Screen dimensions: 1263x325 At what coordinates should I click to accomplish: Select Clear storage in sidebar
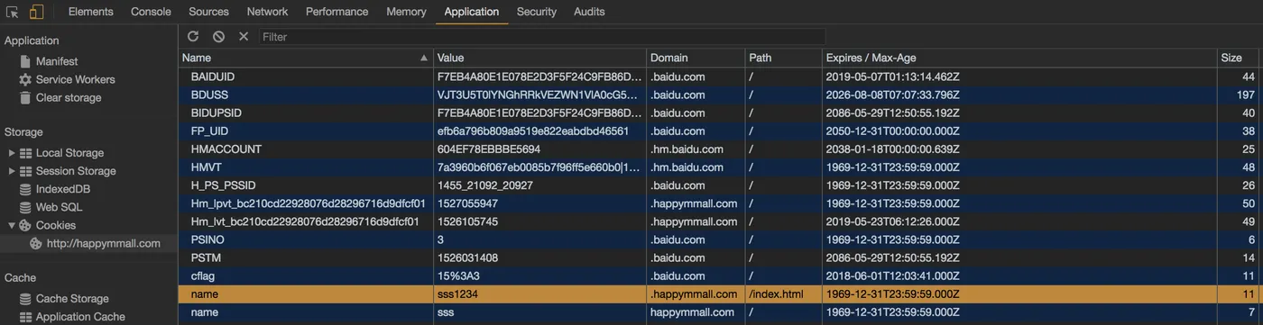pos(60,97)
